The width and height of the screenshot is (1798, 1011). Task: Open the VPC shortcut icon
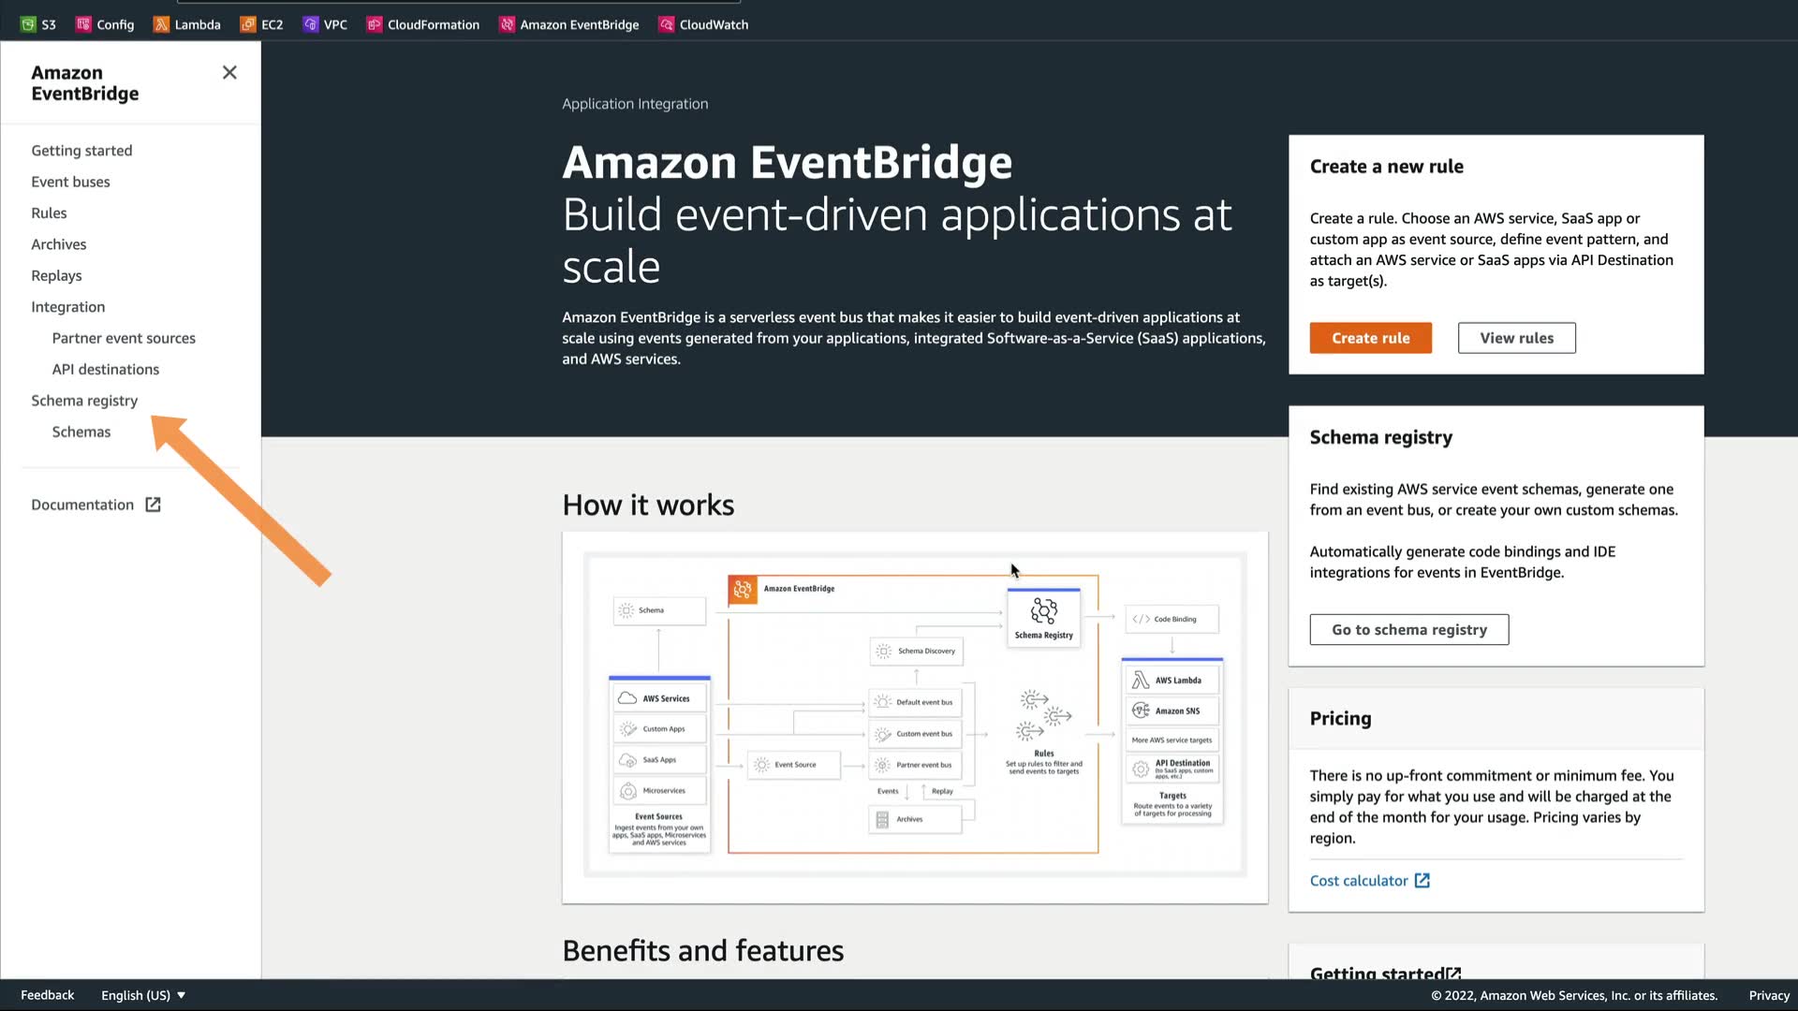tap(311, 24)
